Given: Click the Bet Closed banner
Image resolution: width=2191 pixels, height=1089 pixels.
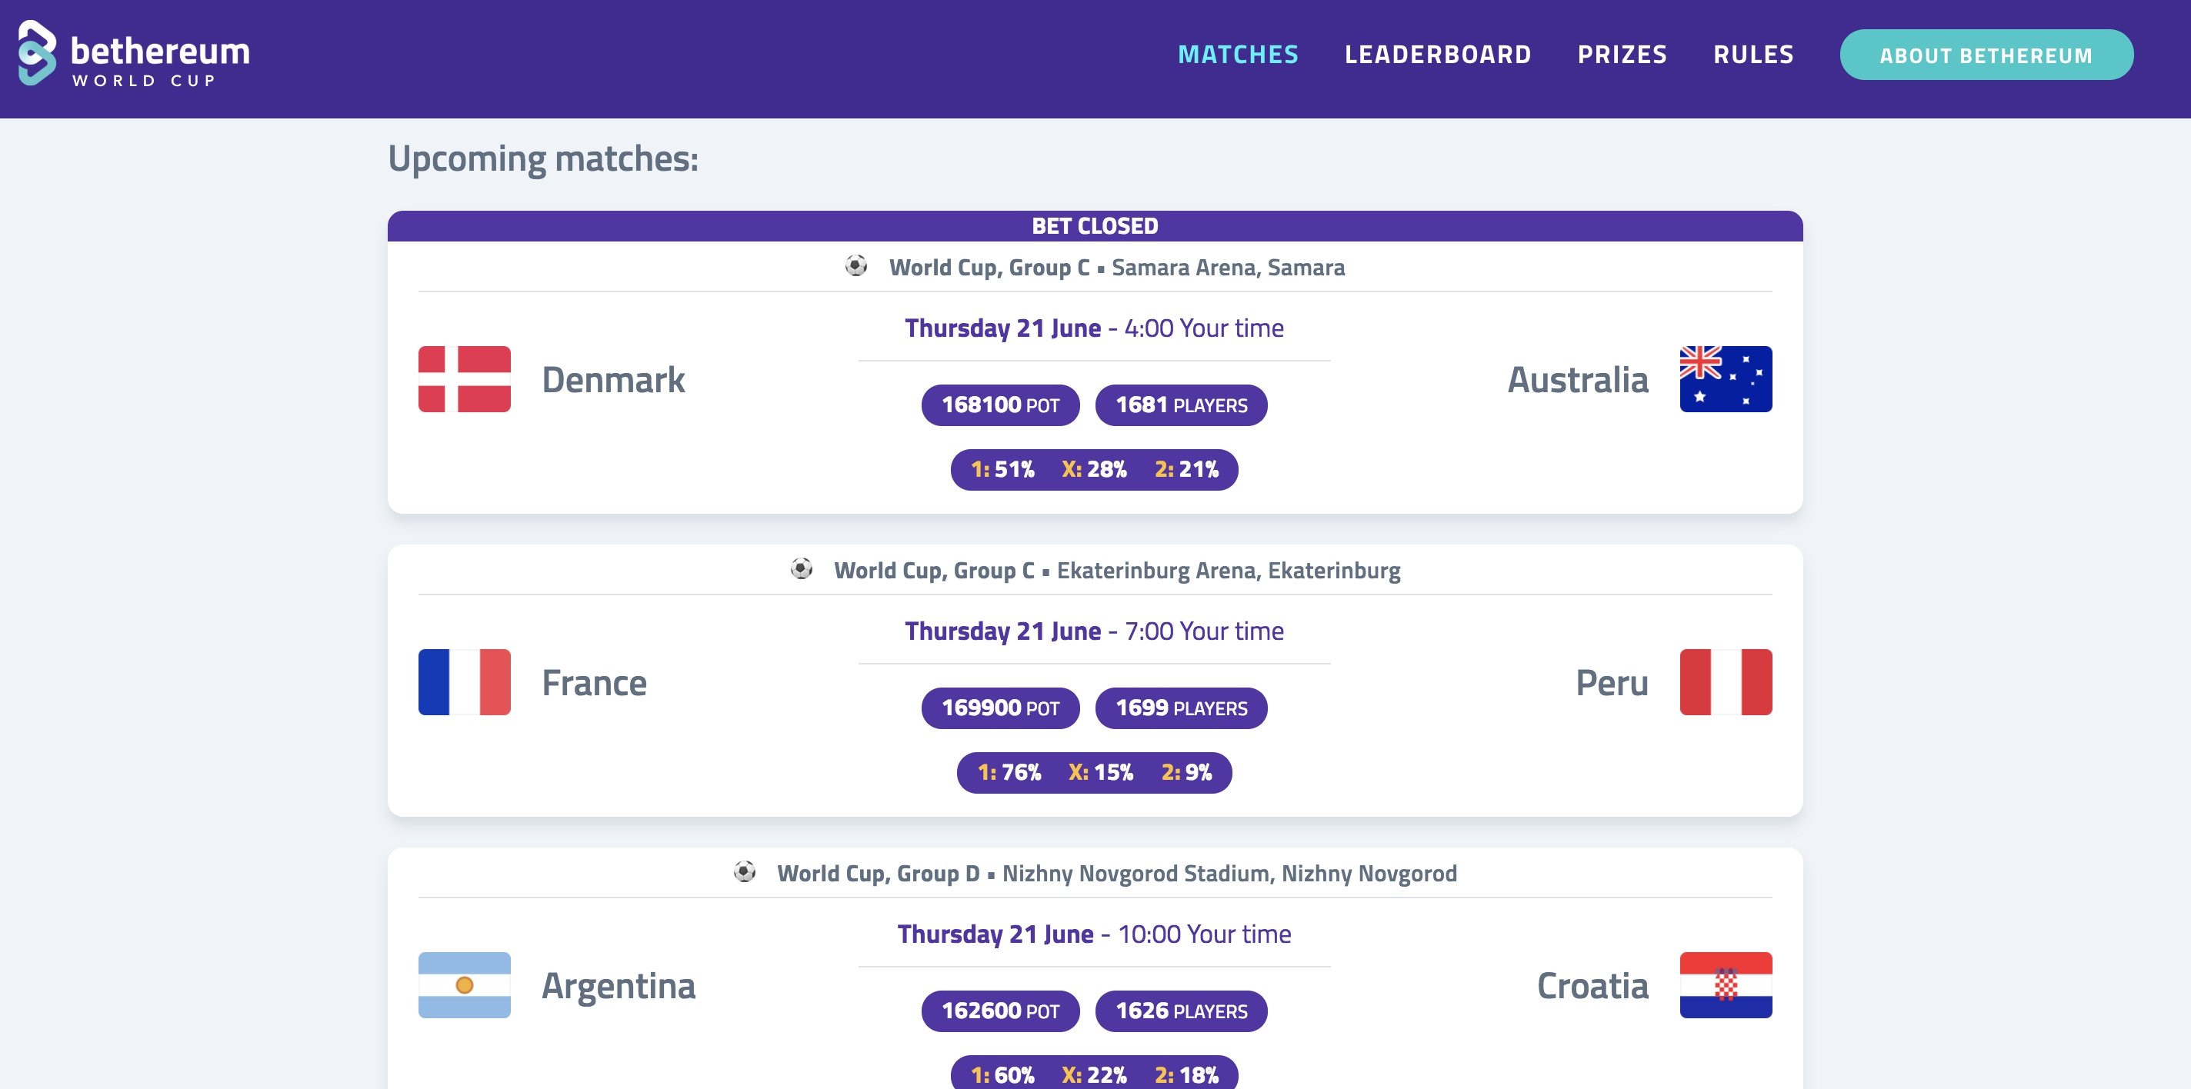Looking at the screenshot, I should click(x=1095, y=226).
